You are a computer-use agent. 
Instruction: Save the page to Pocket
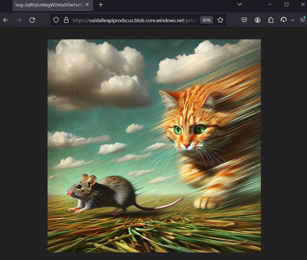point(244,20)
